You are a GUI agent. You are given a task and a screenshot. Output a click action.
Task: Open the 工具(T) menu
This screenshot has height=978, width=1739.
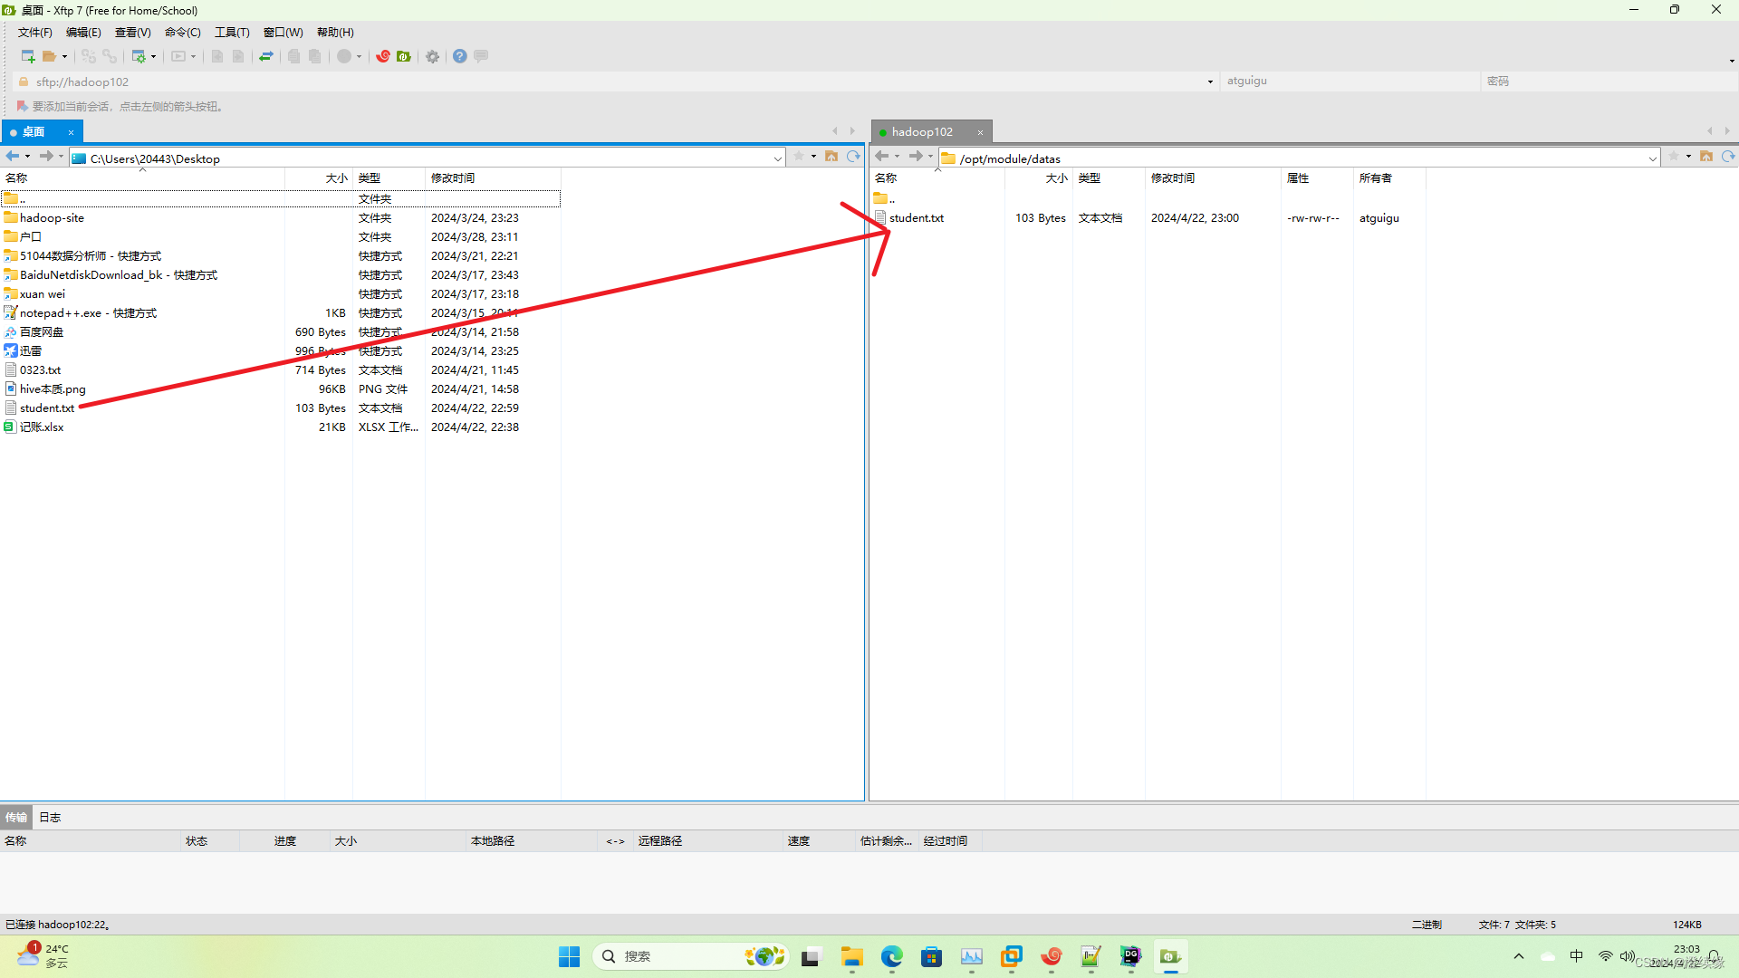tap(232, 33)
